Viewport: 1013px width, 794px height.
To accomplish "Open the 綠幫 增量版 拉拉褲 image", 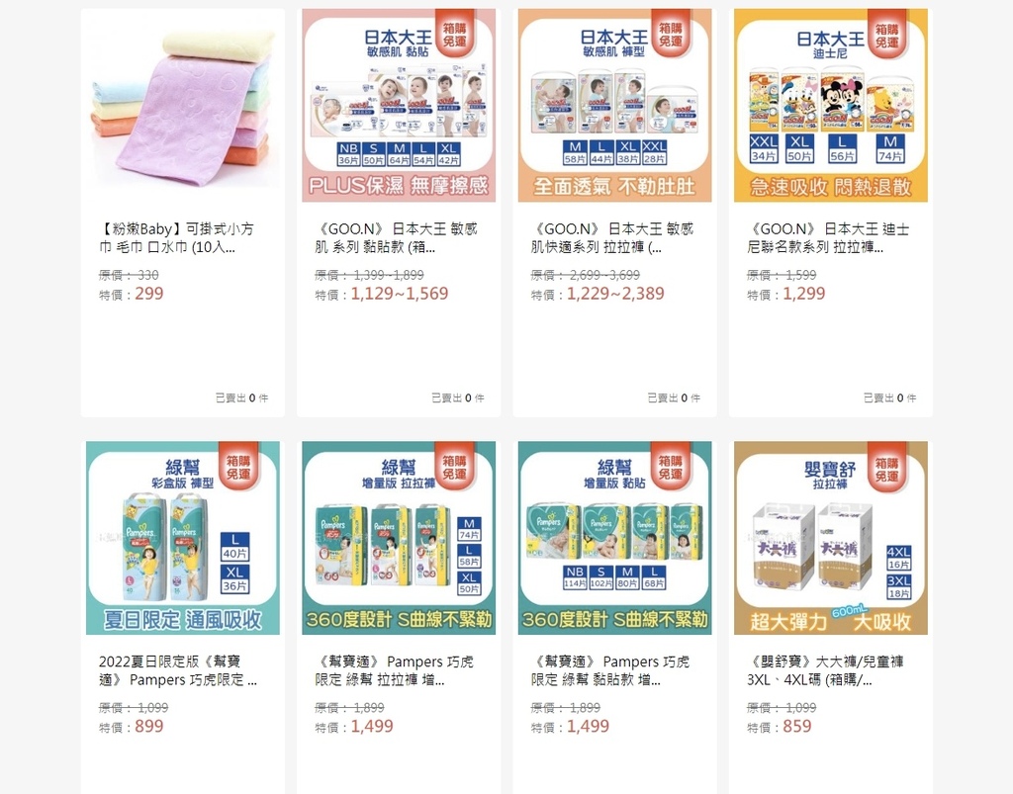I will coord(399,538).
